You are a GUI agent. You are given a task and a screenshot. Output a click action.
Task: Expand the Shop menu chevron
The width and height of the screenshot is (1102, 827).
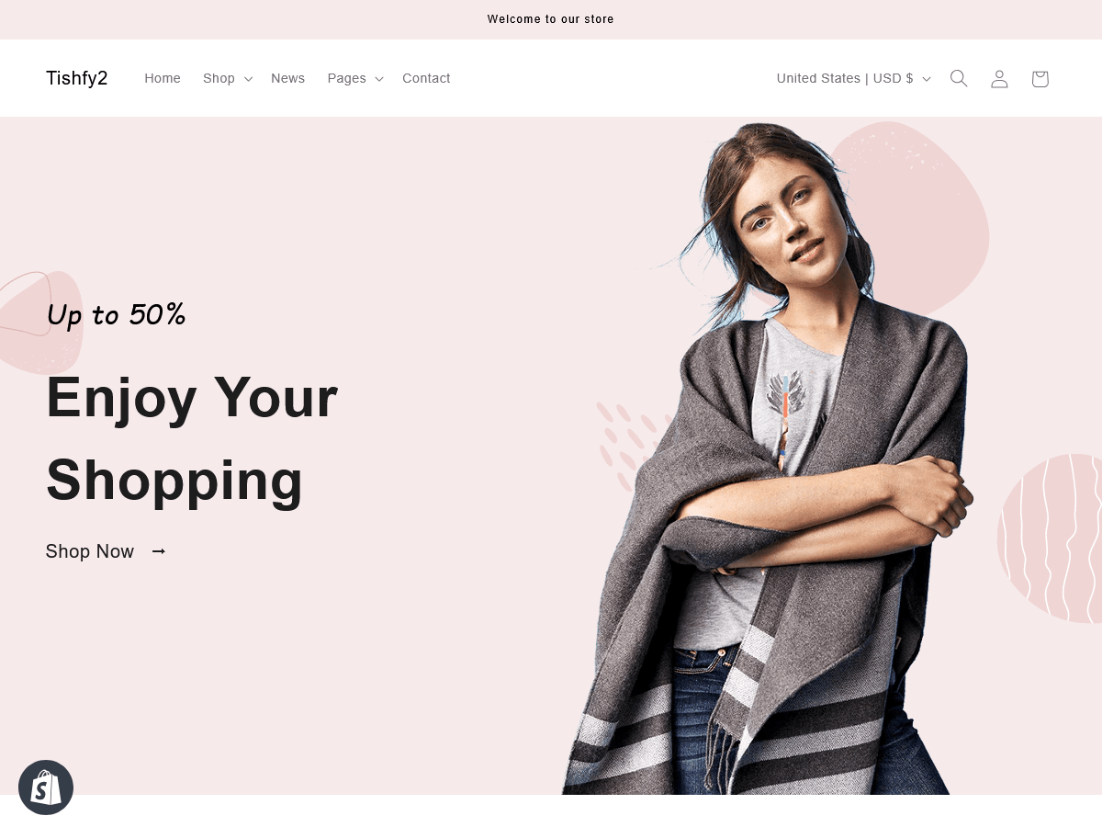pos(248,79)
